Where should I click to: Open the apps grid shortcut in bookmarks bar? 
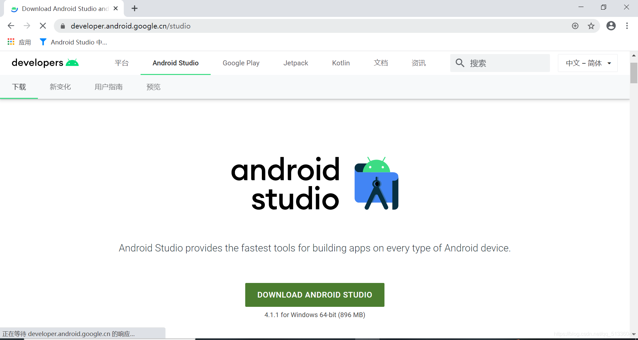tap(19, 42)
